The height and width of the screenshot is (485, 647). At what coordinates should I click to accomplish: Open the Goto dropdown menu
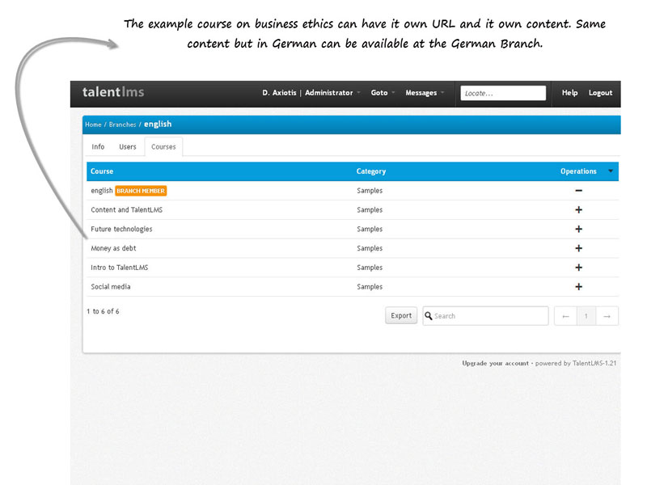[383, 93]
